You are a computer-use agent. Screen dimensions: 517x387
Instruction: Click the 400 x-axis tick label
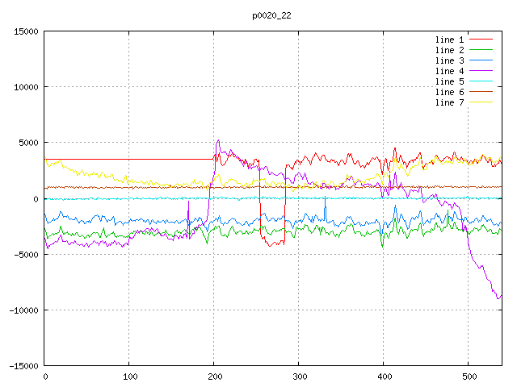[383, 377]
